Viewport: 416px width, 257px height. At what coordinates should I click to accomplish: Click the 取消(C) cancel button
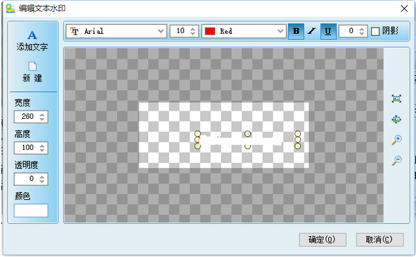pos(379,240)
